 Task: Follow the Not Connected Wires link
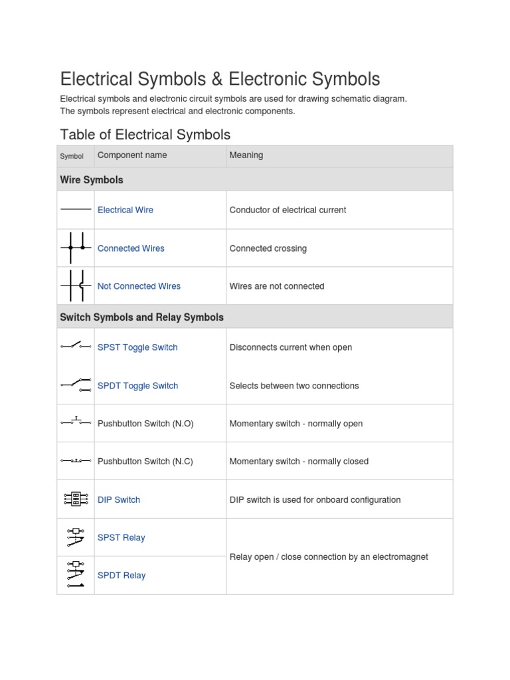tap(139, 286)
